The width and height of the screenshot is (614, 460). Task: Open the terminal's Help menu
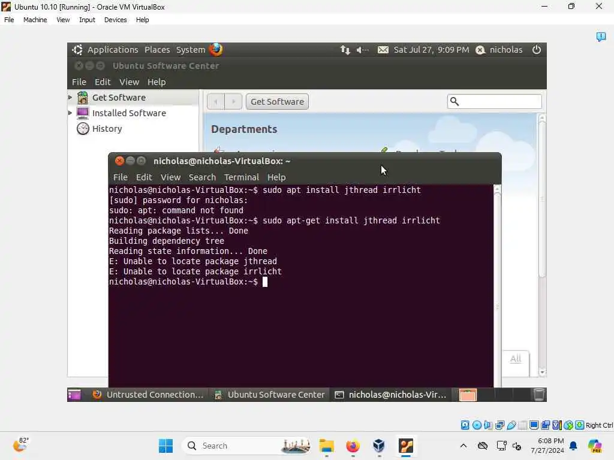(276, 177)
